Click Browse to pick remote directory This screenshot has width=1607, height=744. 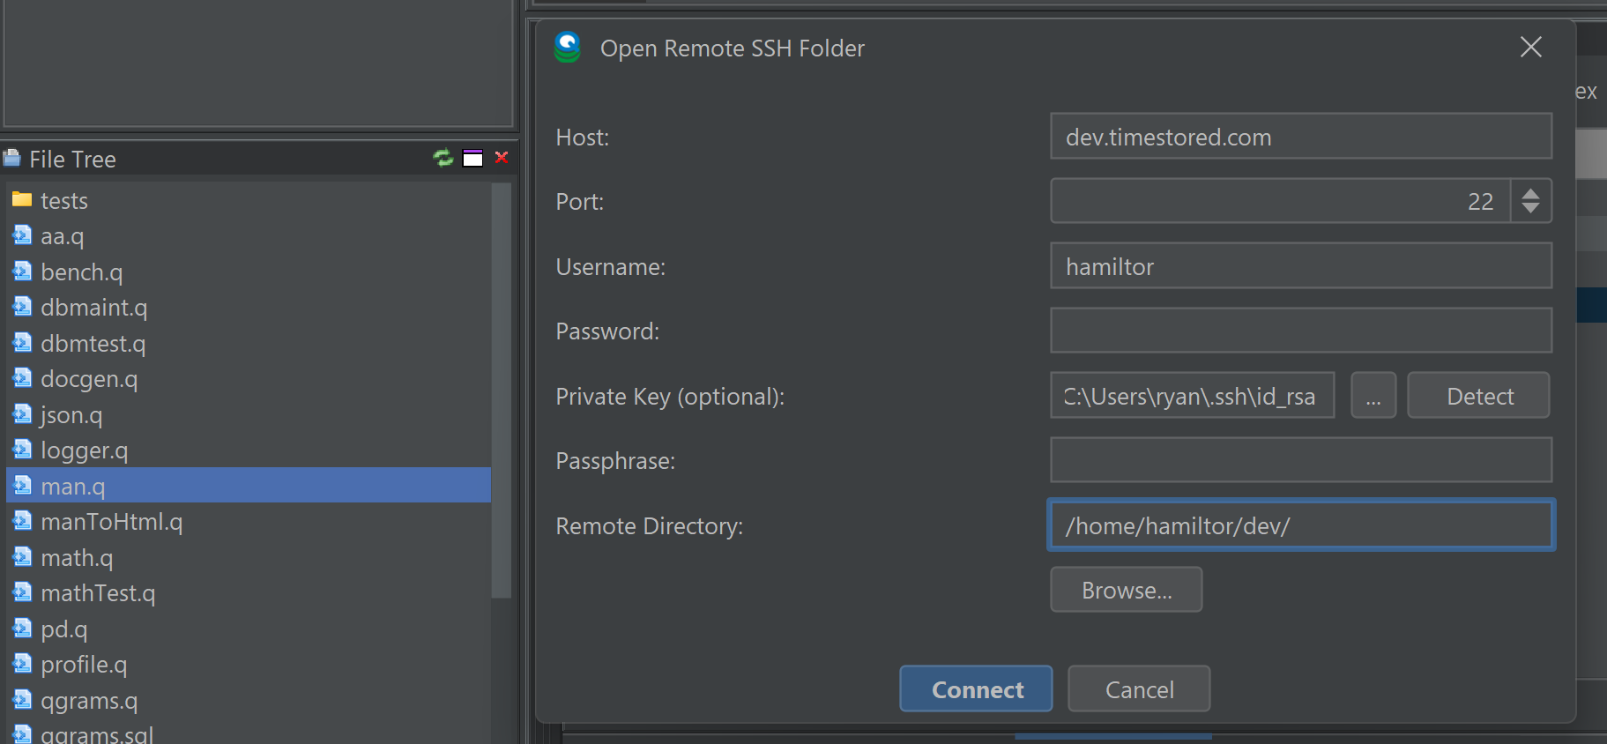coord(1126,590)
